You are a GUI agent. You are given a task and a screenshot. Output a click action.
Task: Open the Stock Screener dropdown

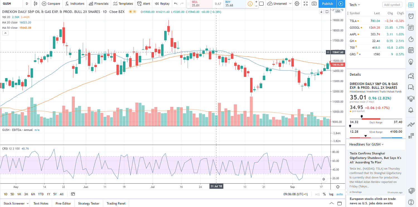[x=16, y=203]
